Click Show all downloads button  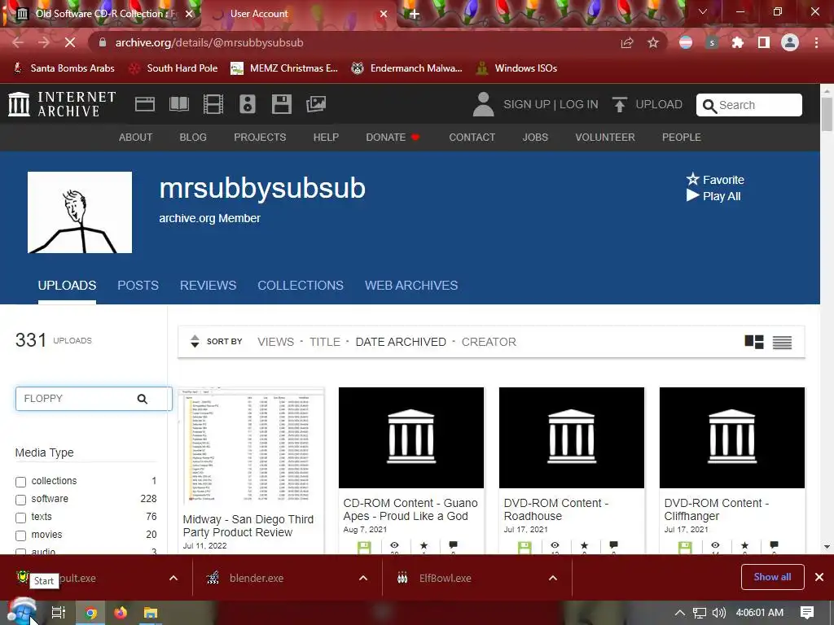click(x=772, y=577)
